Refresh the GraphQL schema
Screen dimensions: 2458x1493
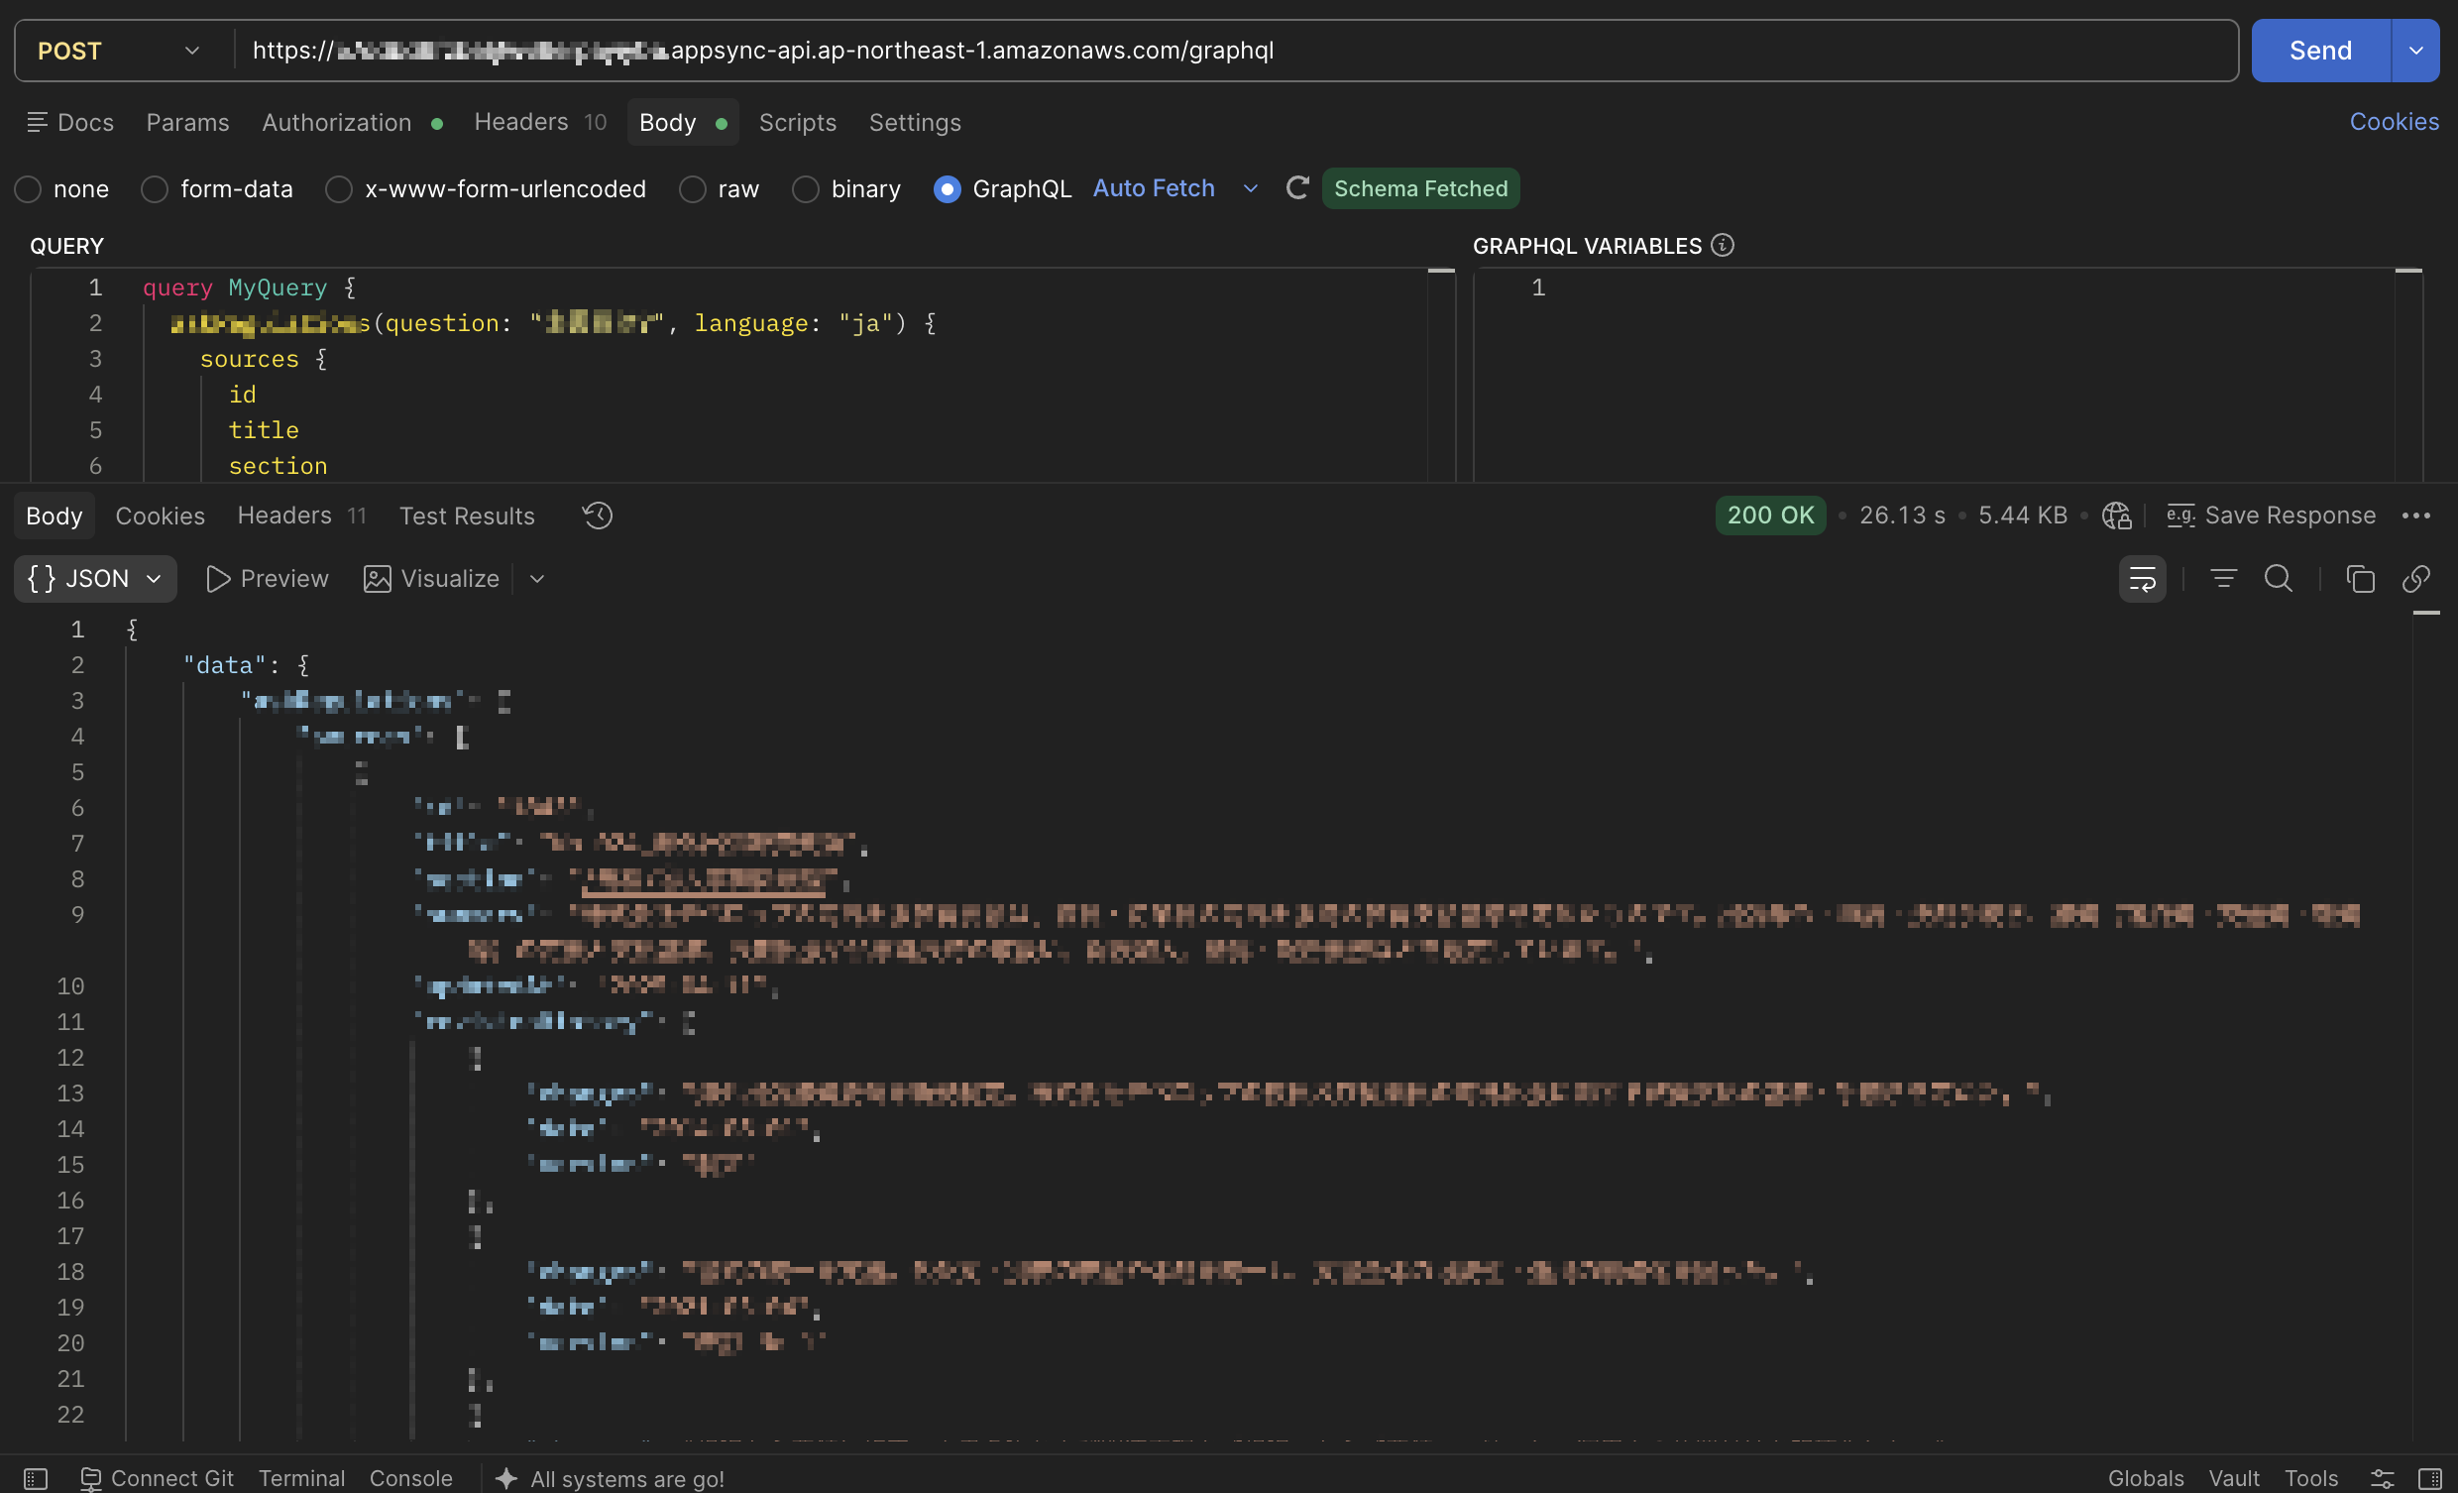point(1296,187)
